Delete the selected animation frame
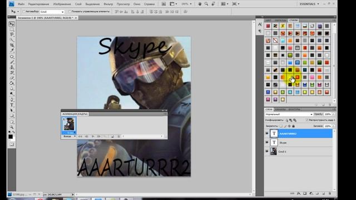Image resolution: width=356 pixels, height=200 pixels. tap(118, 136)
